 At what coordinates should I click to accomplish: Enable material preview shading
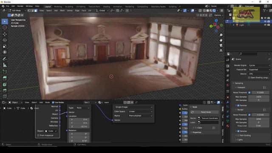click(x=211, y=11)
